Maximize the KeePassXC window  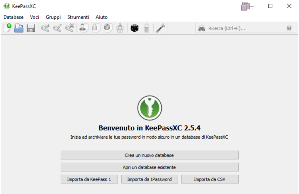coord(270,6)
